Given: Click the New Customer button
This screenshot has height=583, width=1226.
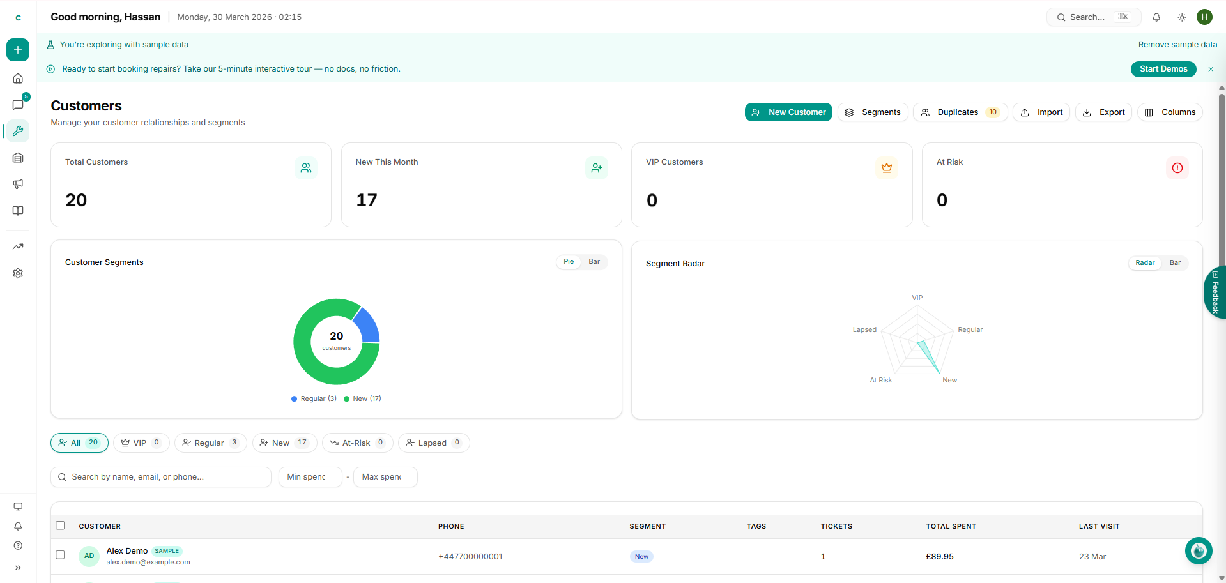Looking at the screenshot, I should 788,112.
